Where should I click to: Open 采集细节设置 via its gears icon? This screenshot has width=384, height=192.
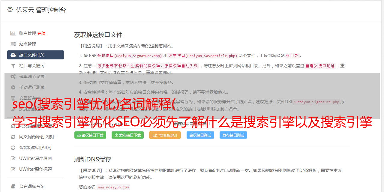coord(13,76)
